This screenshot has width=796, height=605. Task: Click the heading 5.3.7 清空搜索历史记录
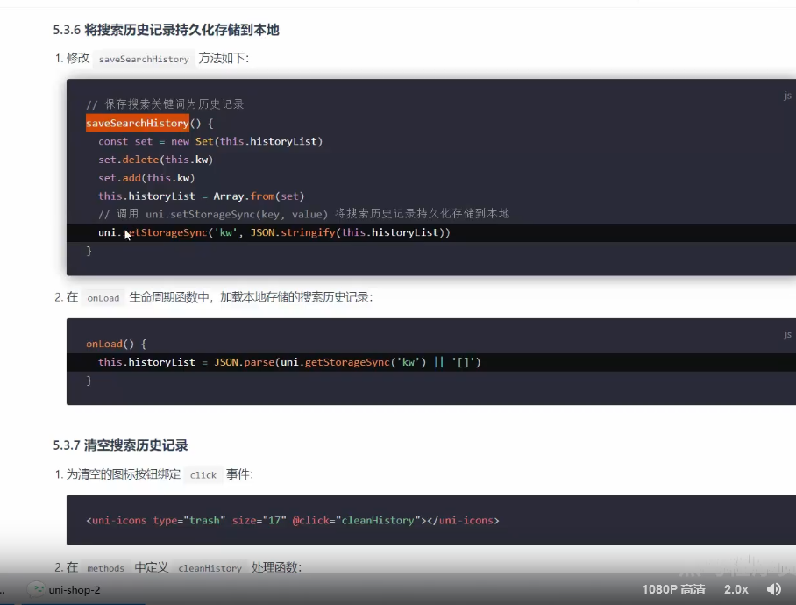point(120,445)
